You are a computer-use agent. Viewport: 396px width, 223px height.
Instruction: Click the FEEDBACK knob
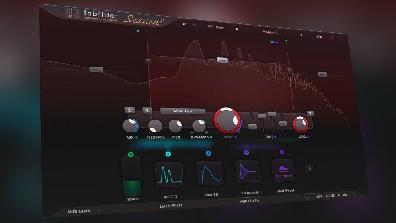click(x=155, y=126)
